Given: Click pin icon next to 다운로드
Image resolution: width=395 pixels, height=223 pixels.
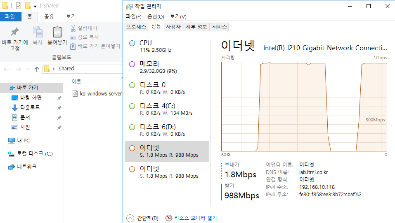Looking at the screenshot, I should pyautogui.click(x=59, y=108).
